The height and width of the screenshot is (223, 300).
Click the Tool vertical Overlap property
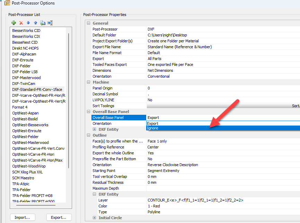[109, 177]
